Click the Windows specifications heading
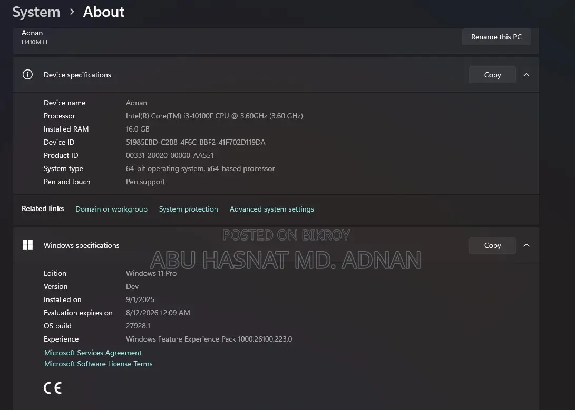The image size is (575, 410). tap(81, 245)
